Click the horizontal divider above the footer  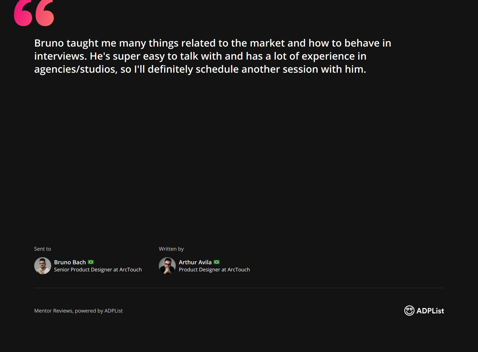[x=239, y=288]
